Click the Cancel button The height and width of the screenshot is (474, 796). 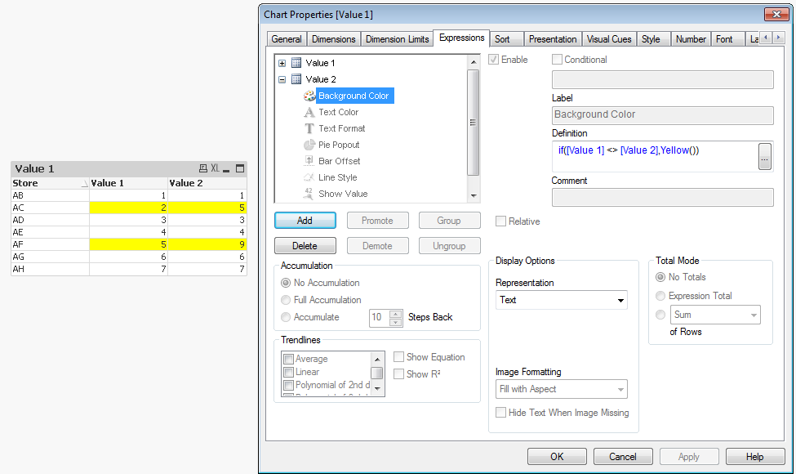pos(623,457)
